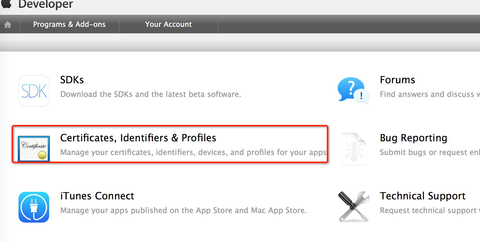
Task: Open the Technical Support heading link
Action: [423, 196]
